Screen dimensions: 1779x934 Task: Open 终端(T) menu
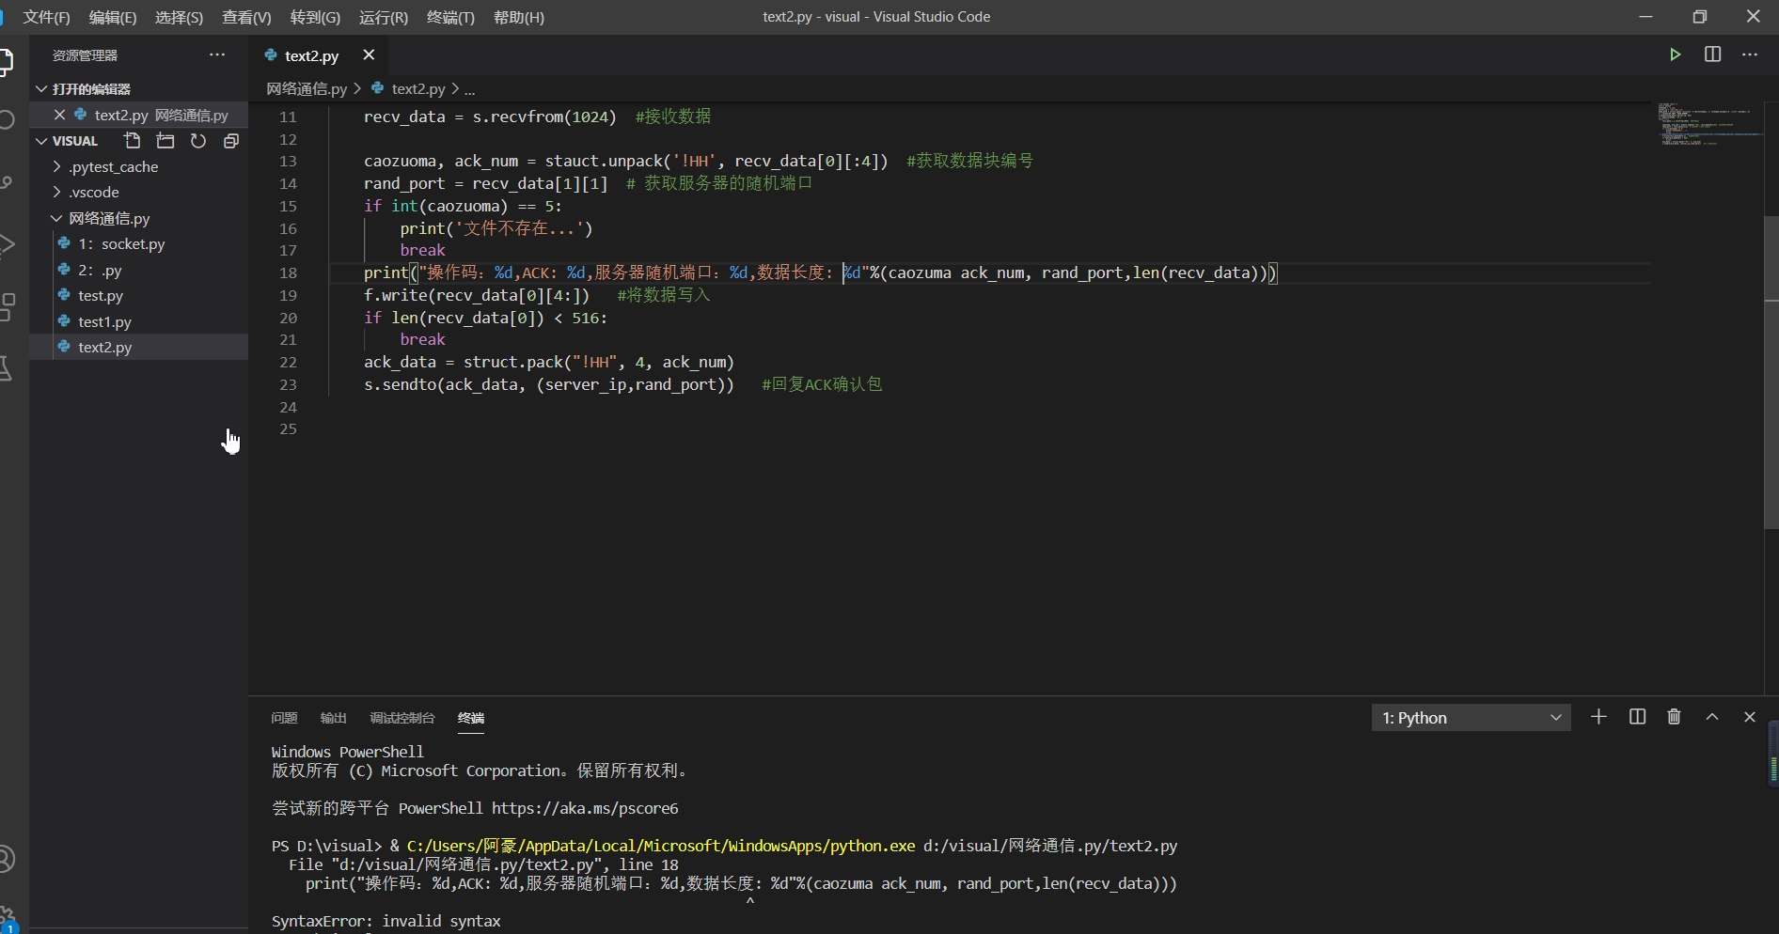[450, 17]
